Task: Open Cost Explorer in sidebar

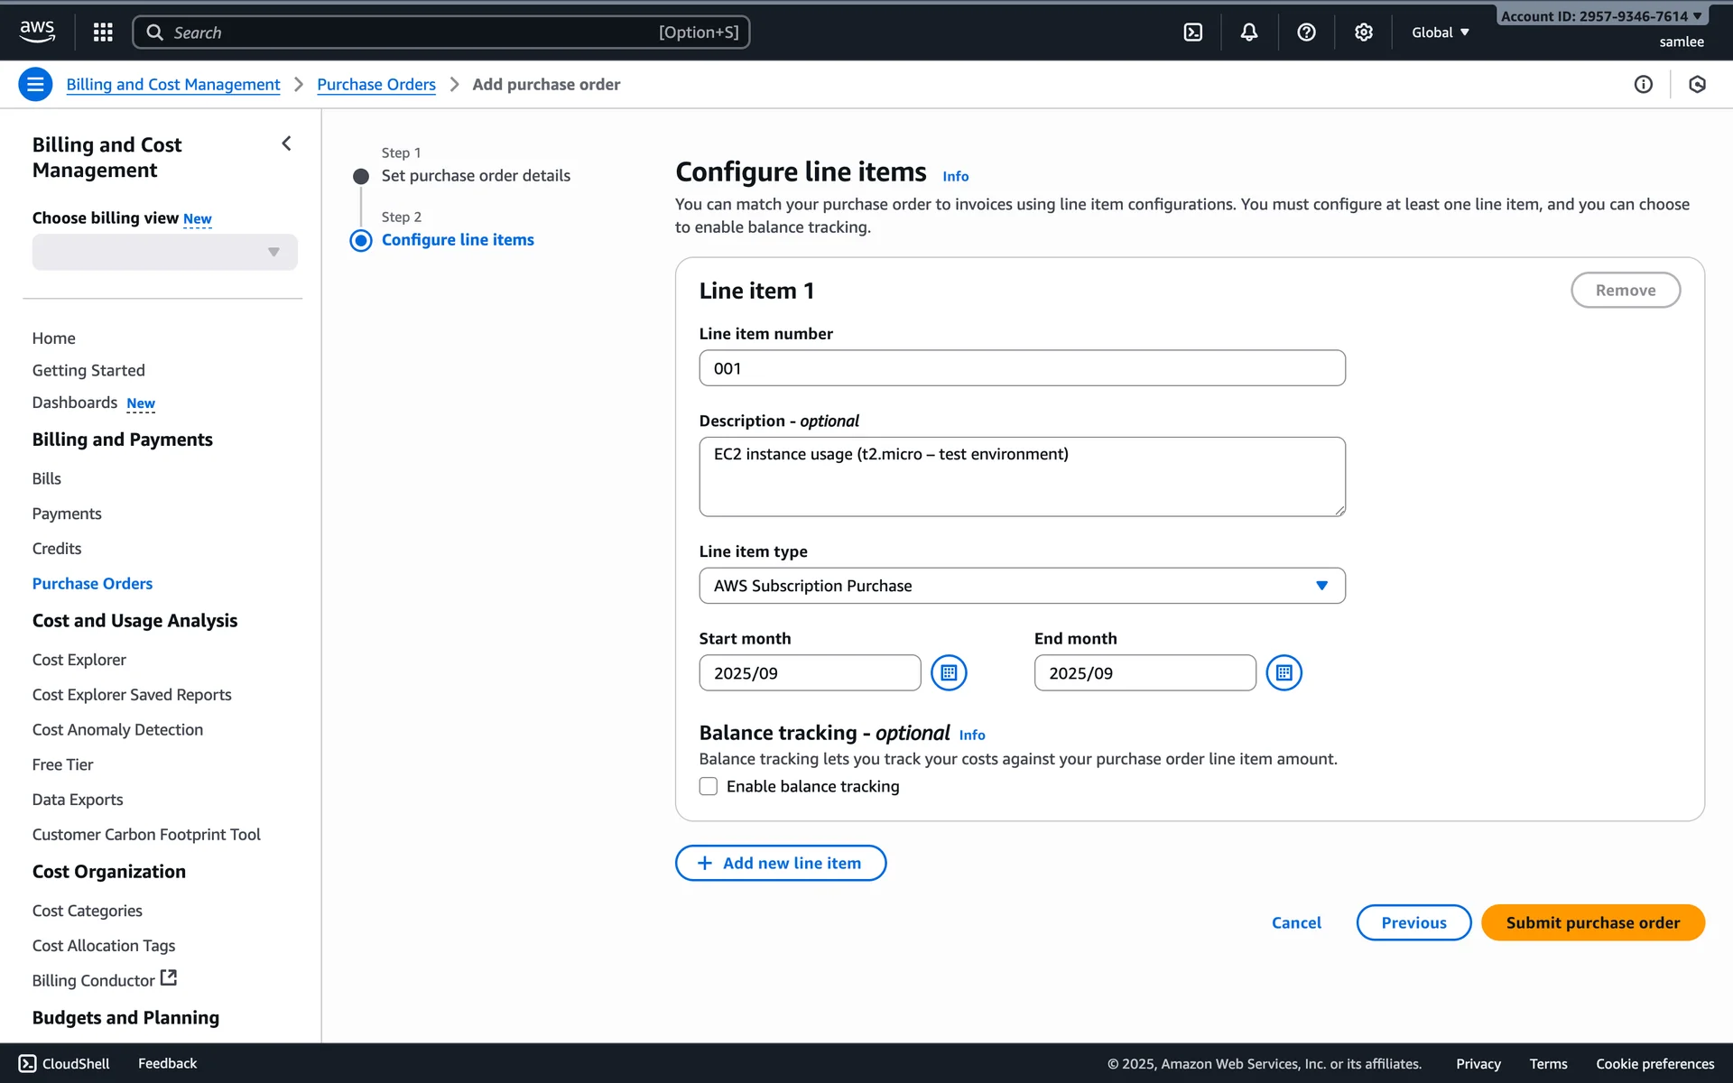Action: pyautogui.click(x=79, y=660)
